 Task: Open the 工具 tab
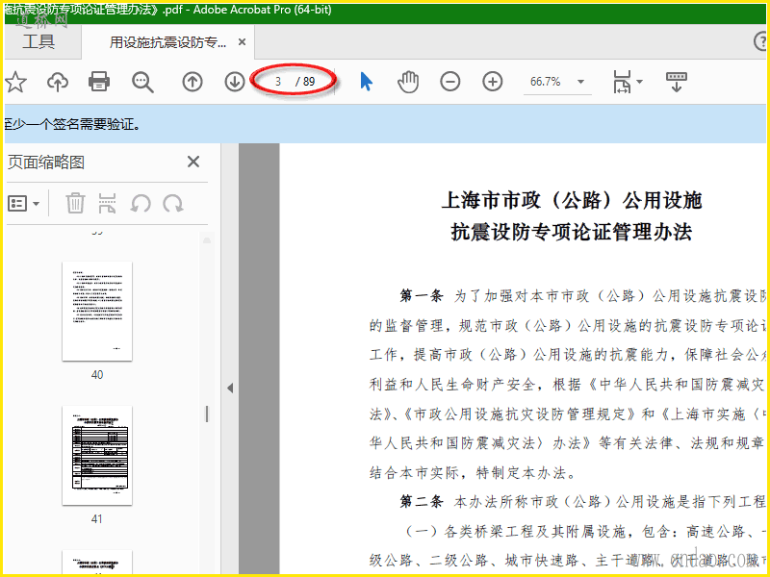pos(38,41)
